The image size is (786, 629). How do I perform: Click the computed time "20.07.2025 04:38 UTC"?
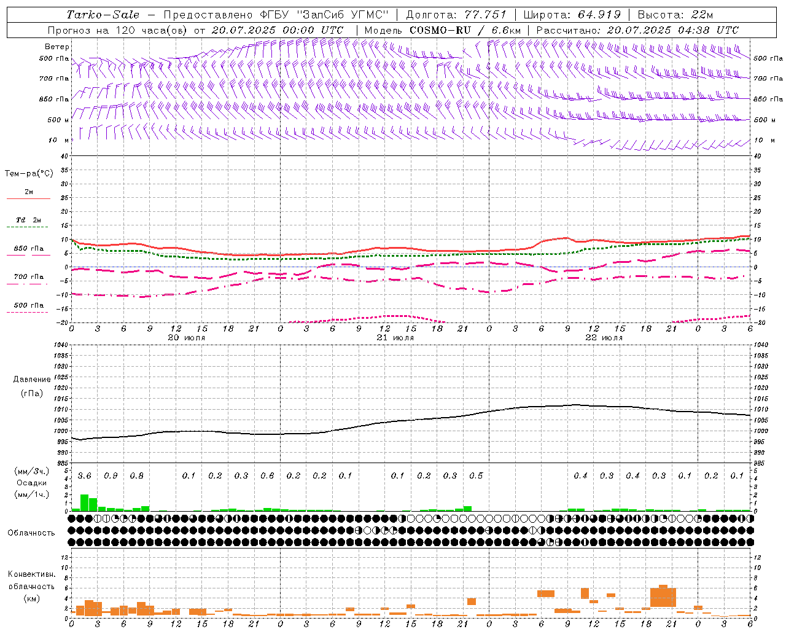tap(672, 30)
